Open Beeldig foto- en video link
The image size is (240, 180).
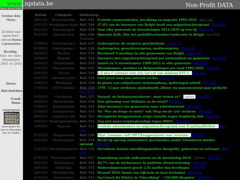11,58
